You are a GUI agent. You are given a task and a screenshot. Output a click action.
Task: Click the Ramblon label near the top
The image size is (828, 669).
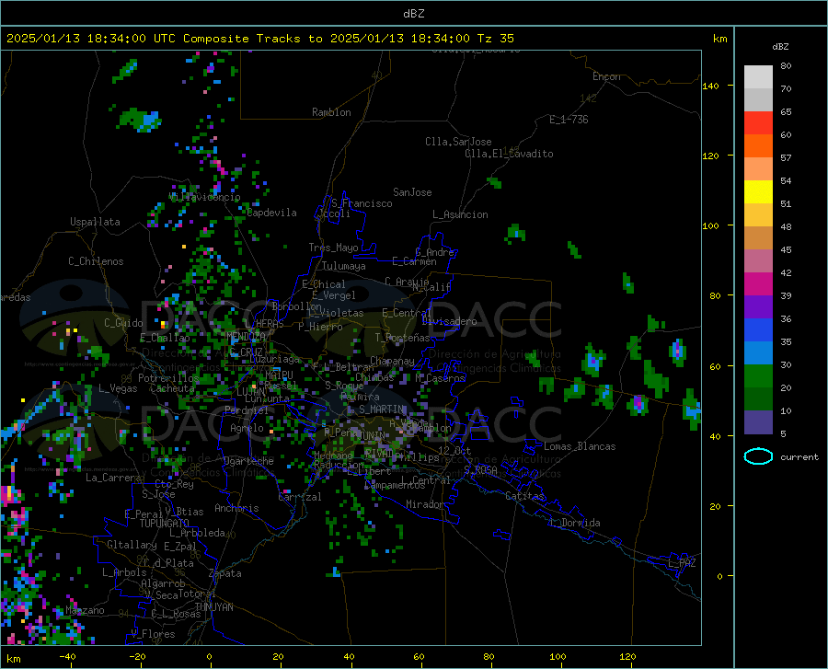[x=331, y=112]
